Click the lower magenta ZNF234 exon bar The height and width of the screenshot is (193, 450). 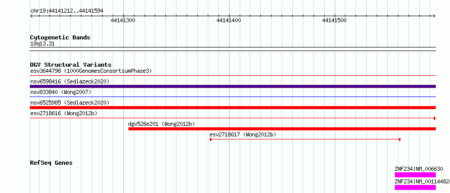pos(415,187)
